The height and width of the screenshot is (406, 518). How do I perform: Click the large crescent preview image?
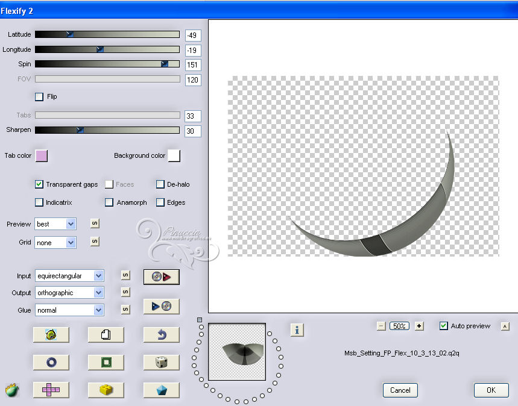click(364, 166)
